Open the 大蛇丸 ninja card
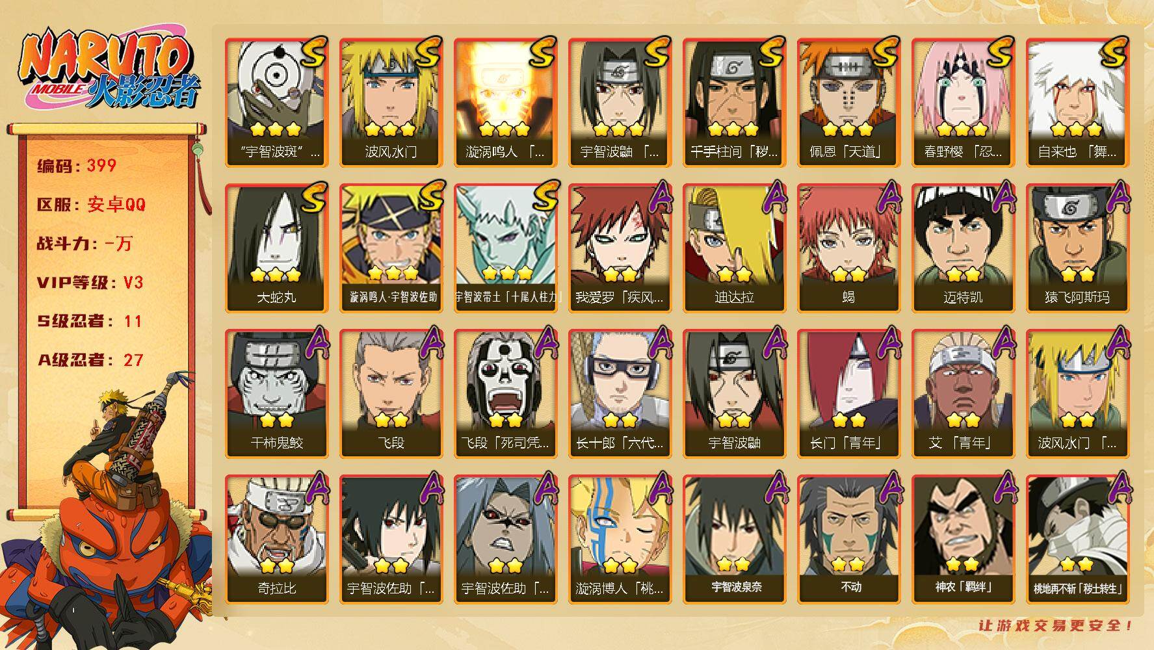 click(x=277, y=248)
